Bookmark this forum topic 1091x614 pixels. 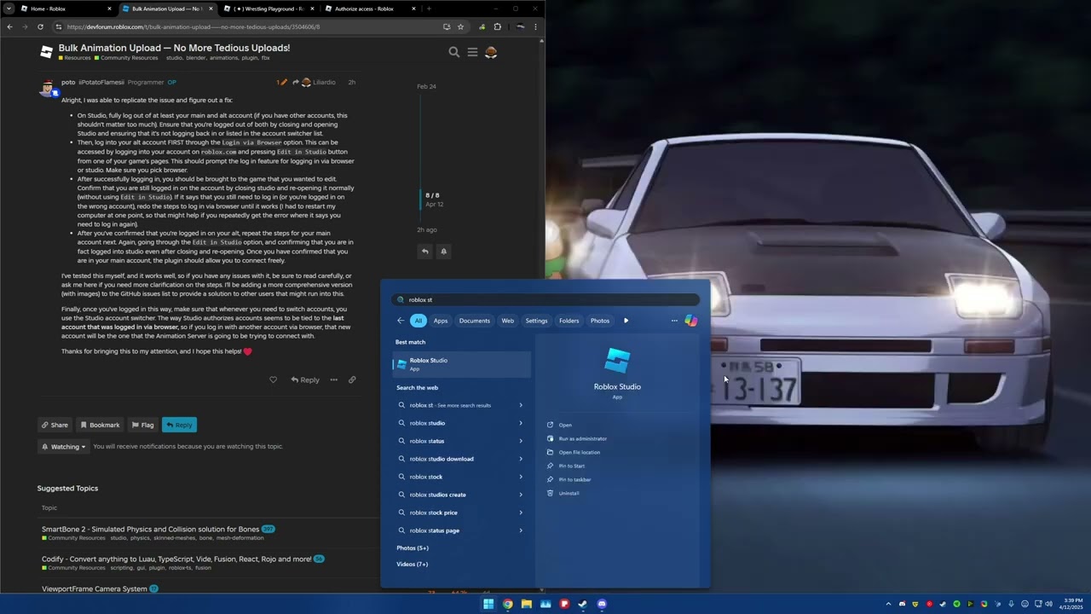tap(100, 425)
